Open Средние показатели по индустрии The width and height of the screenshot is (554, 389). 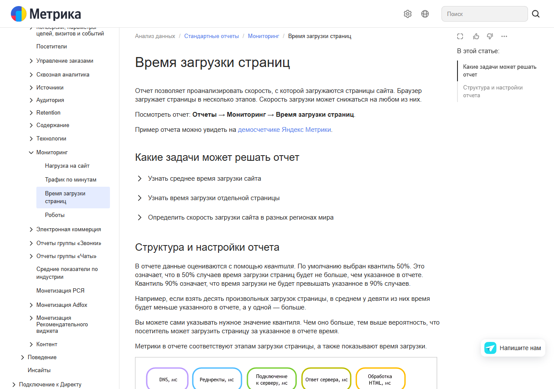(67, 273)
